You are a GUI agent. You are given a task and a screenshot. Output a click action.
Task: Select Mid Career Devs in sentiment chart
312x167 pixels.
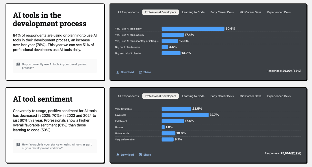tap(250, 96)
